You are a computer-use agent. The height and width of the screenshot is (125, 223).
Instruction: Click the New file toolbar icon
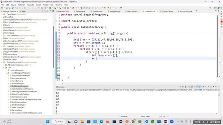(x=2, y=8)
